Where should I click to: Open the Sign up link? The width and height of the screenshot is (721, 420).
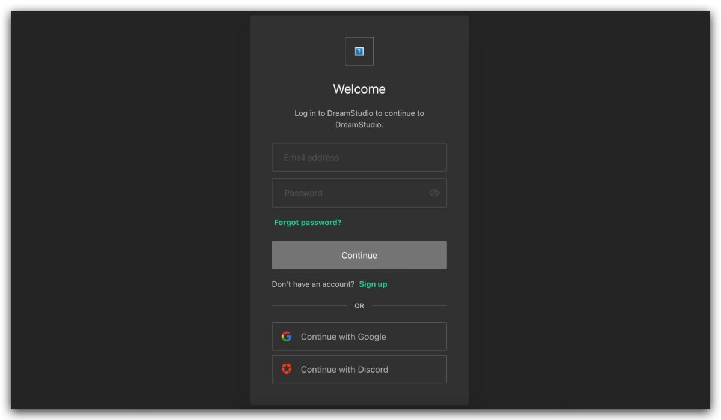pos(373,284)
